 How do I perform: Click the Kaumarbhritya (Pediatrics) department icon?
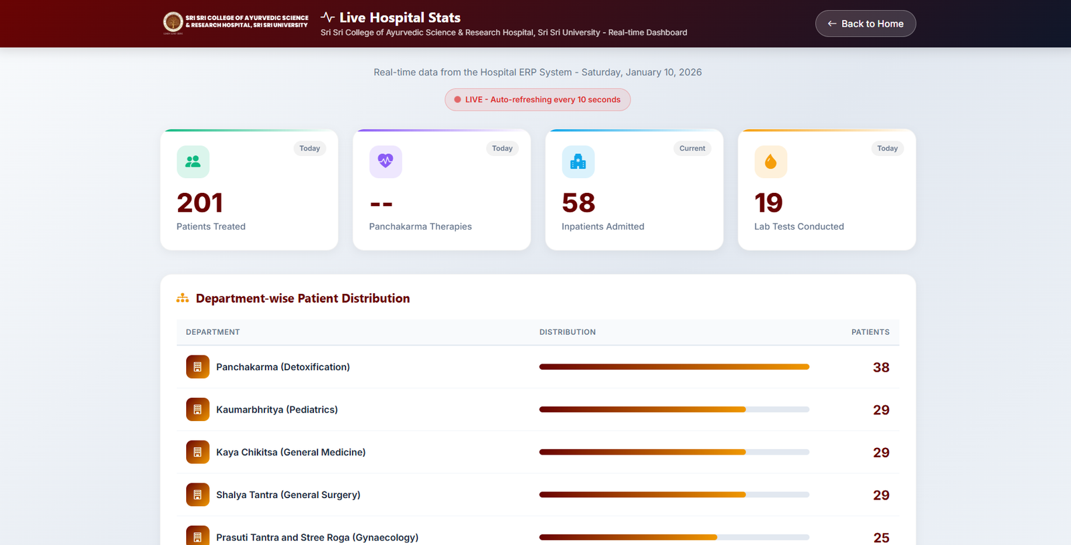pos(197,410)
